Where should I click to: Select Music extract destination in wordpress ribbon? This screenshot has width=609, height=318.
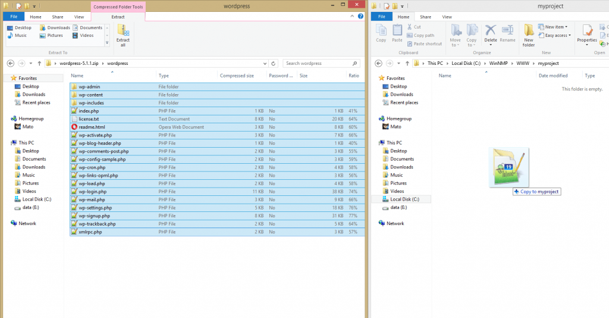click(17, 35)
